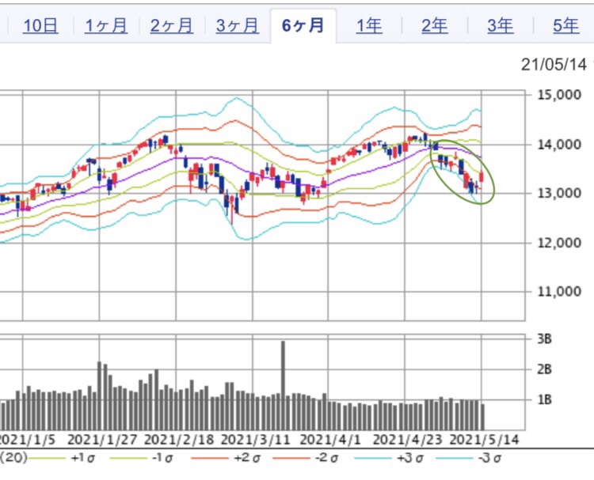
Task: Click the 1B volume axis label
Action: (544, 399)
